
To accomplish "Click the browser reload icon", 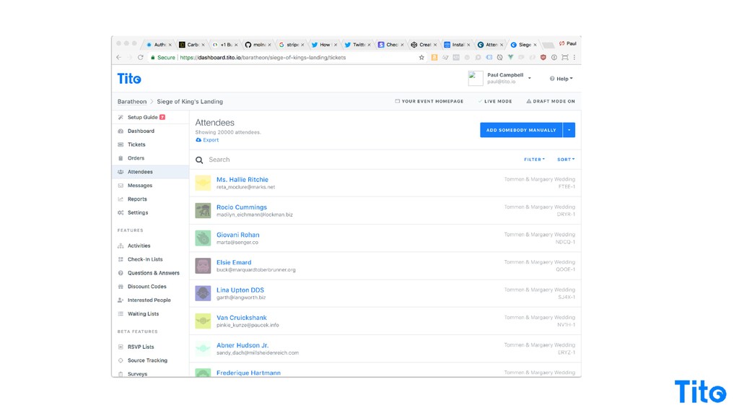I will (141, 58).
